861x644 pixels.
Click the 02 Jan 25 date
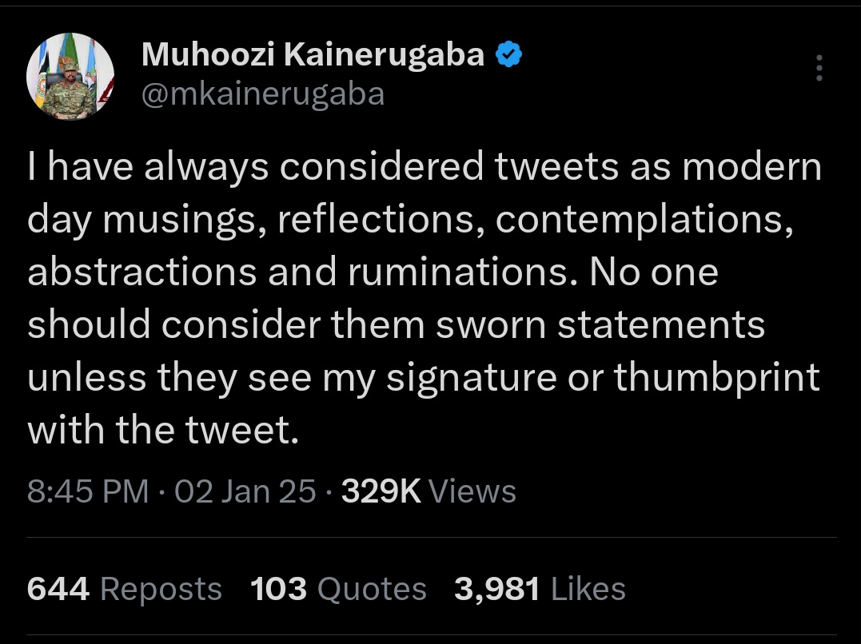coord(245,491)
